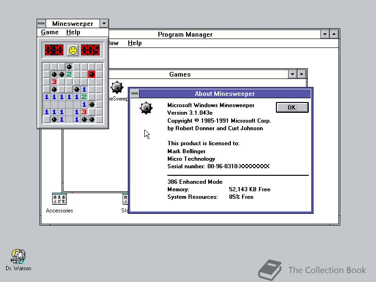Click the Minesweeper program icon in Games window
This screenshot has width=376, height=282.
click(117, 87)
